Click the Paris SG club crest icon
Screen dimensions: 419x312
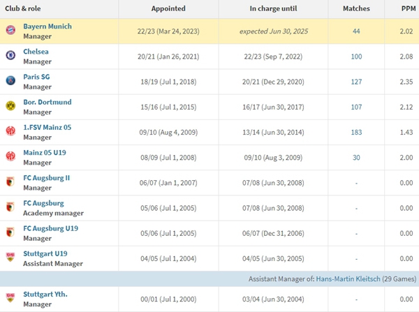tap(10, 80)
